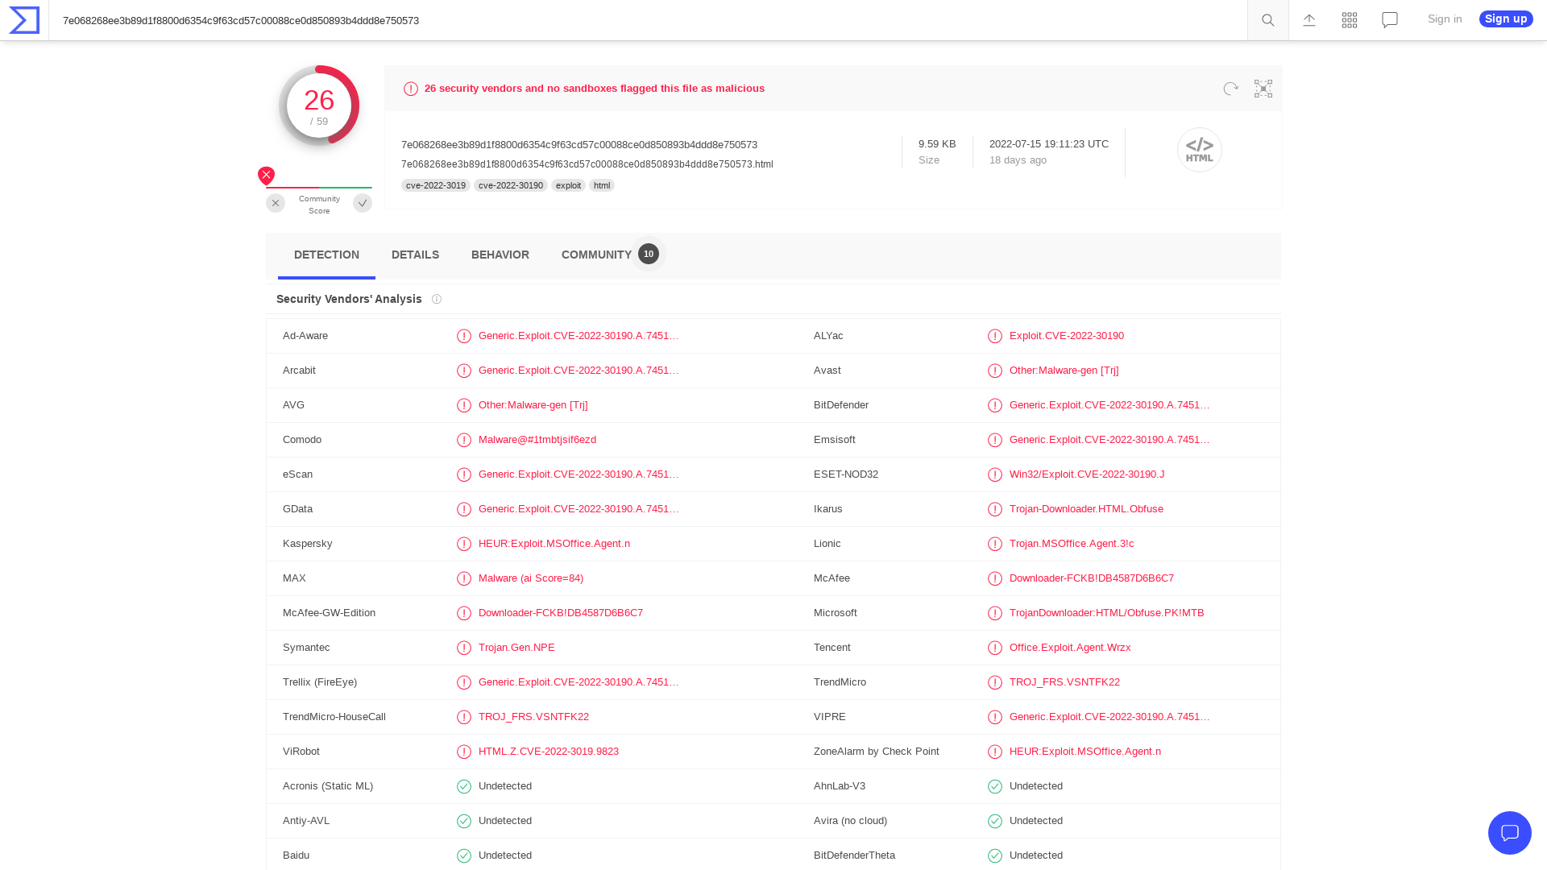Image resolution: width=1547 pixels, height=870 pixels.
Task: Click the VirusTotal logo icon
Action: point(24,20)
